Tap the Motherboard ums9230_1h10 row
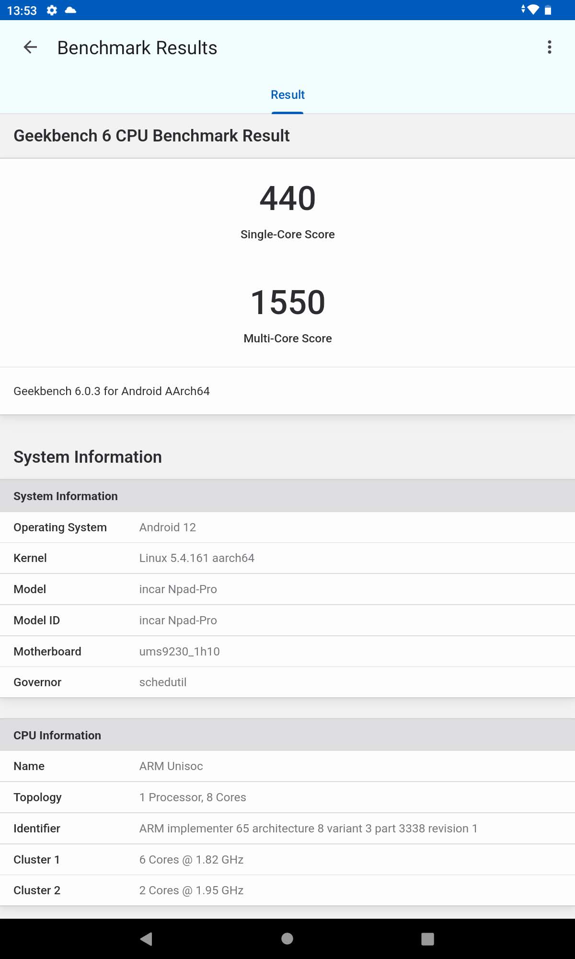Viewport: 575px width, 959px height. 287,652
